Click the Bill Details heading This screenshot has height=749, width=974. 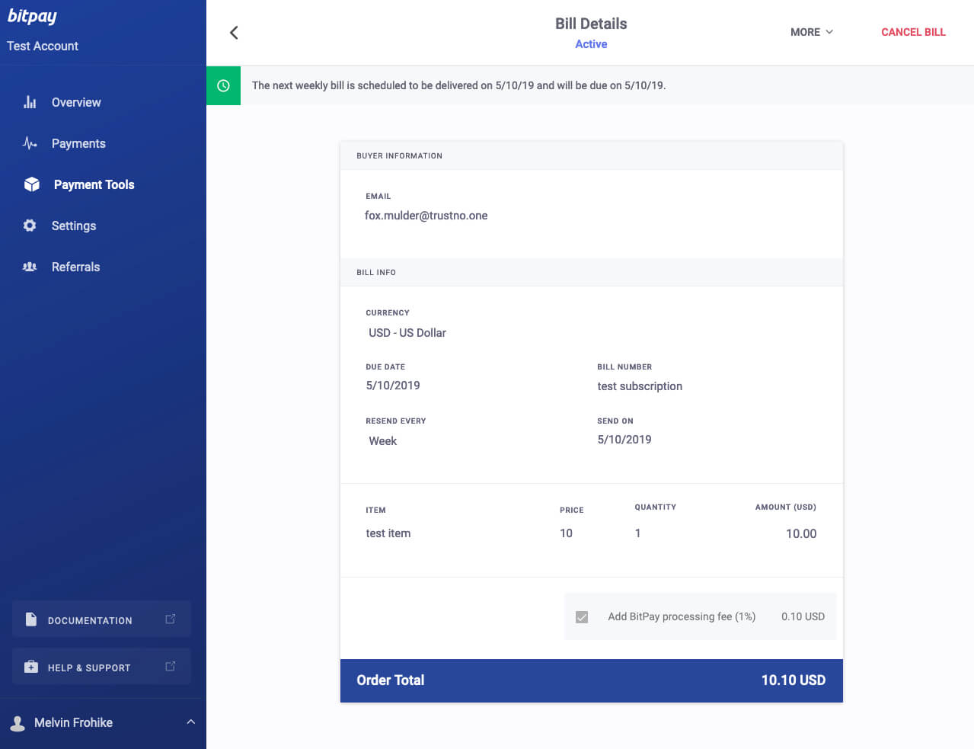tap(591, 24)
